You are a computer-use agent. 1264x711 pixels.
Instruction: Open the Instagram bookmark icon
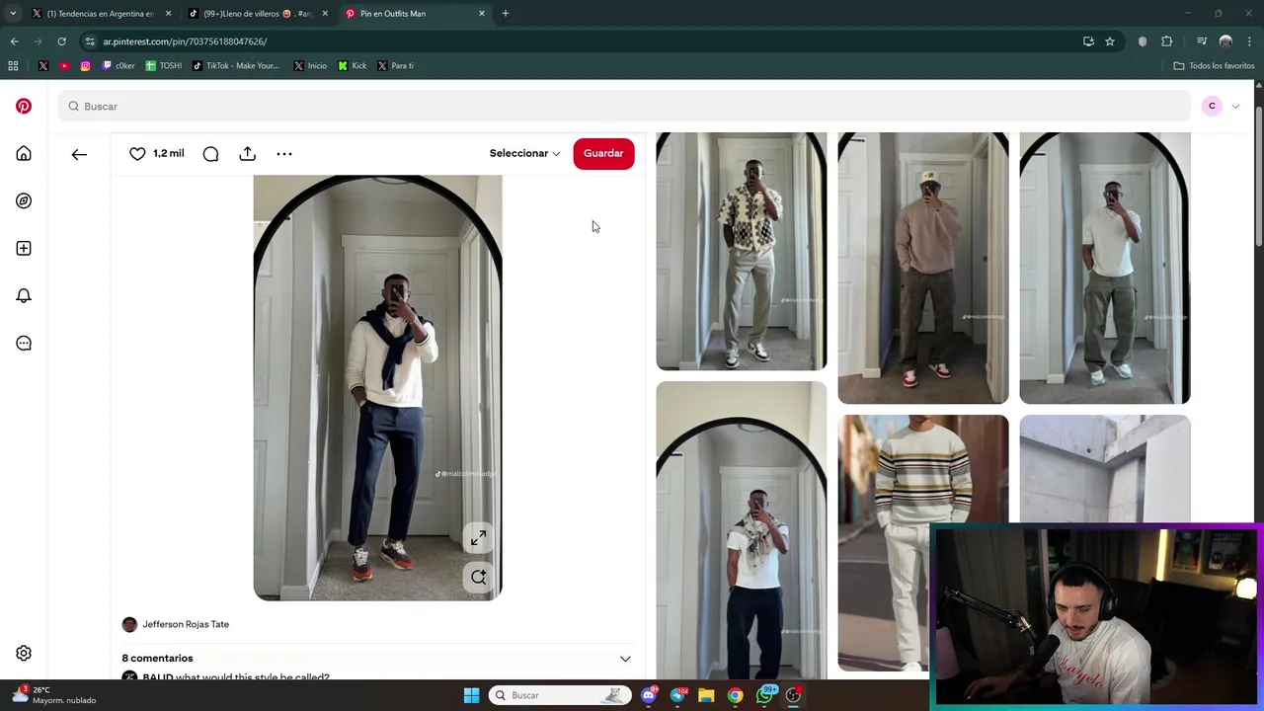pyautogui.click(x=85, y=65)
